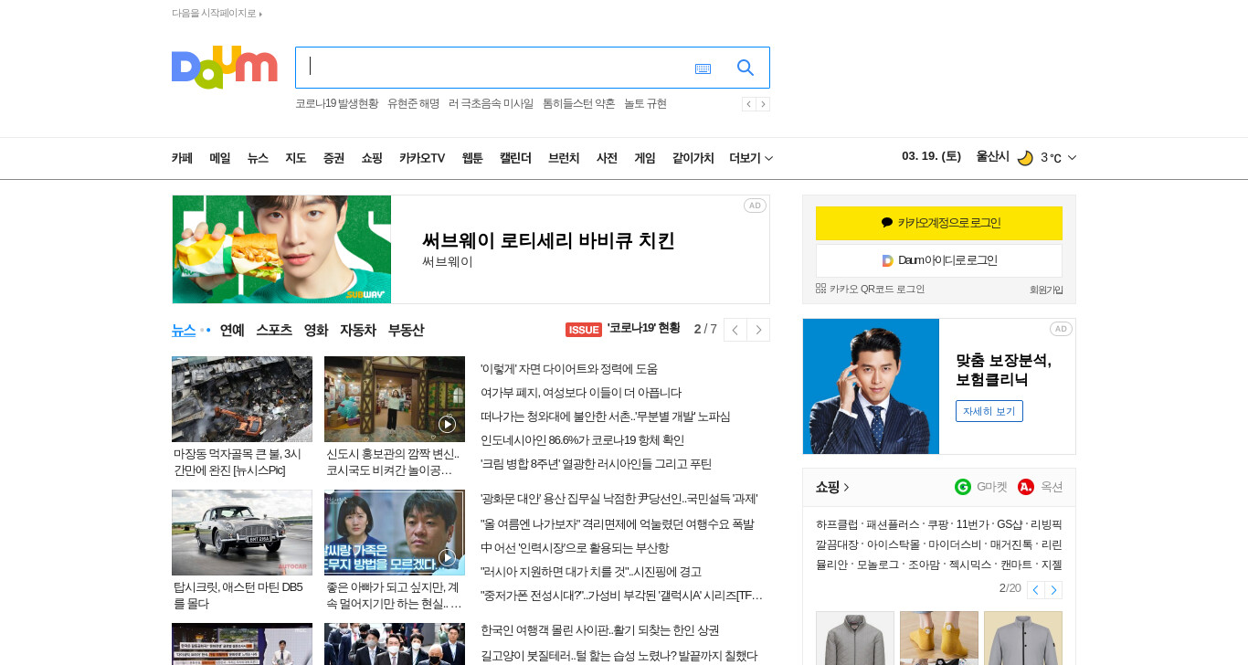The height and width of the screenshot is (665, 1248).
Task: Click the red ISSUE badge
Action: (584, 330)
